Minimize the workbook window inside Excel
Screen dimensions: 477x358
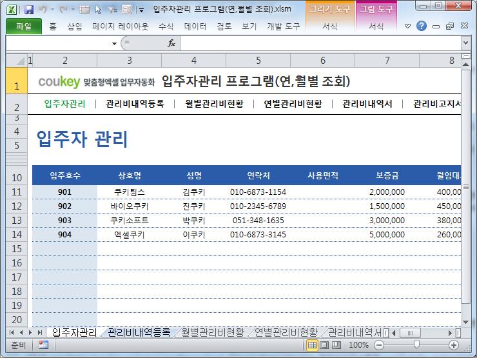click(436, 27)
